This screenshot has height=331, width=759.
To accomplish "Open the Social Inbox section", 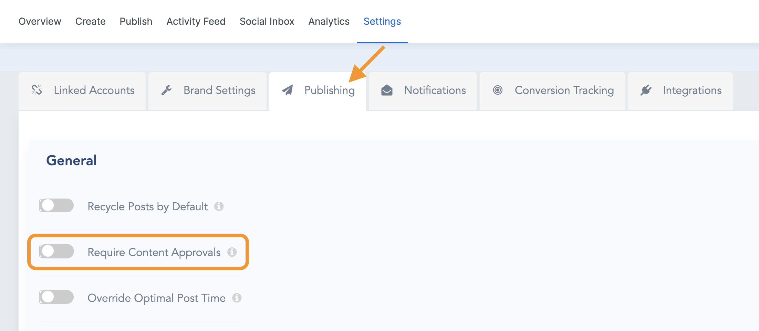I will pyautogui.click(x=267, y=21).
